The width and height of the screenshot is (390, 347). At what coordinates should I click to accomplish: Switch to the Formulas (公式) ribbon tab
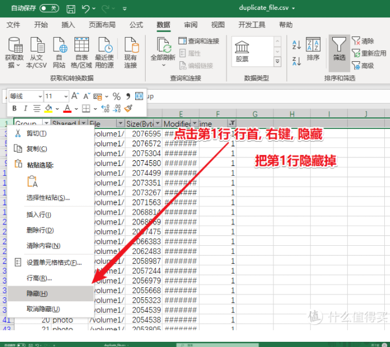(136, 25)
